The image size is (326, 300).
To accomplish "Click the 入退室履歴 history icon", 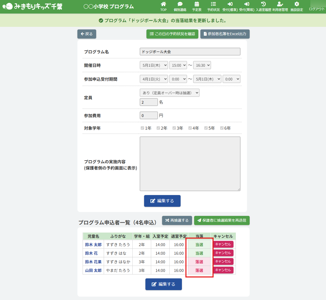I will 263,4.
